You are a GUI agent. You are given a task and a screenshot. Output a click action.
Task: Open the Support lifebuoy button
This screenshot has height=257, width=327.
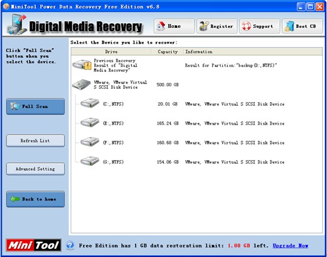(260, 26)
